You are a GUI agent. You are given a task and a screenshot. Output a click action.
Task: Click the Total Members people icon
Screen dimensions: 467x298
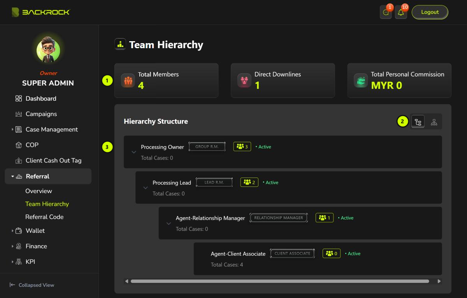[128, 80]
